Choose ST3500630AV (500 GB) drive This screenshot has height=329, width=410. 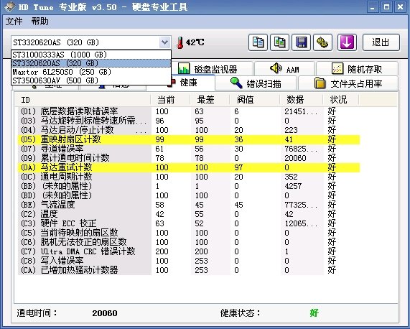91,80
